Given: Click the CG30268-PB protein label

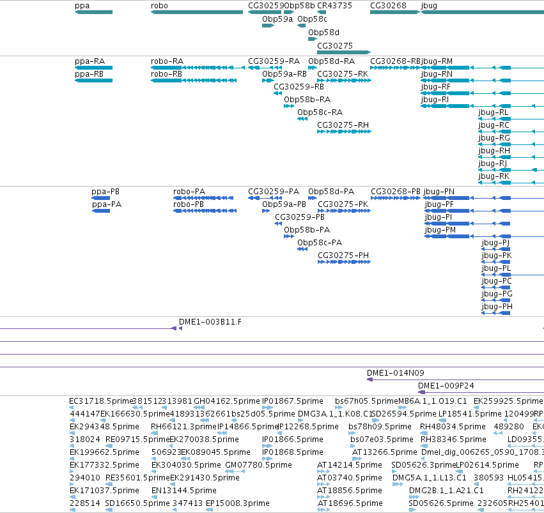Looking at the screenshot, I should coord(396,192).
